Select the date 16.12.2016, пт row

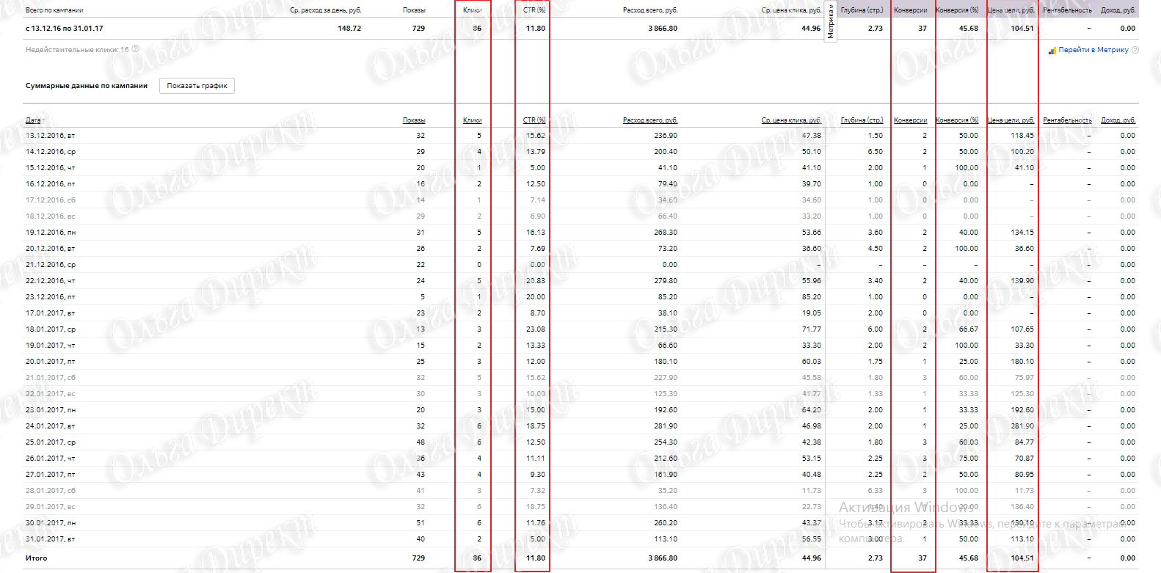coord(580,184)
